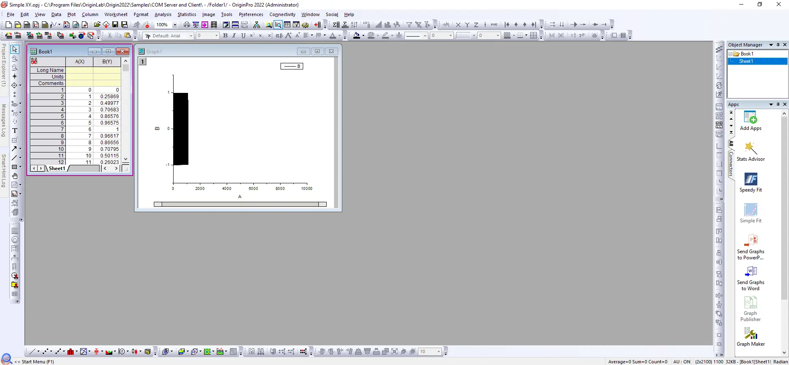The width and height of the screenshot is (789, 365).
Task: Save the current project
Action: [x=115, y=25]
